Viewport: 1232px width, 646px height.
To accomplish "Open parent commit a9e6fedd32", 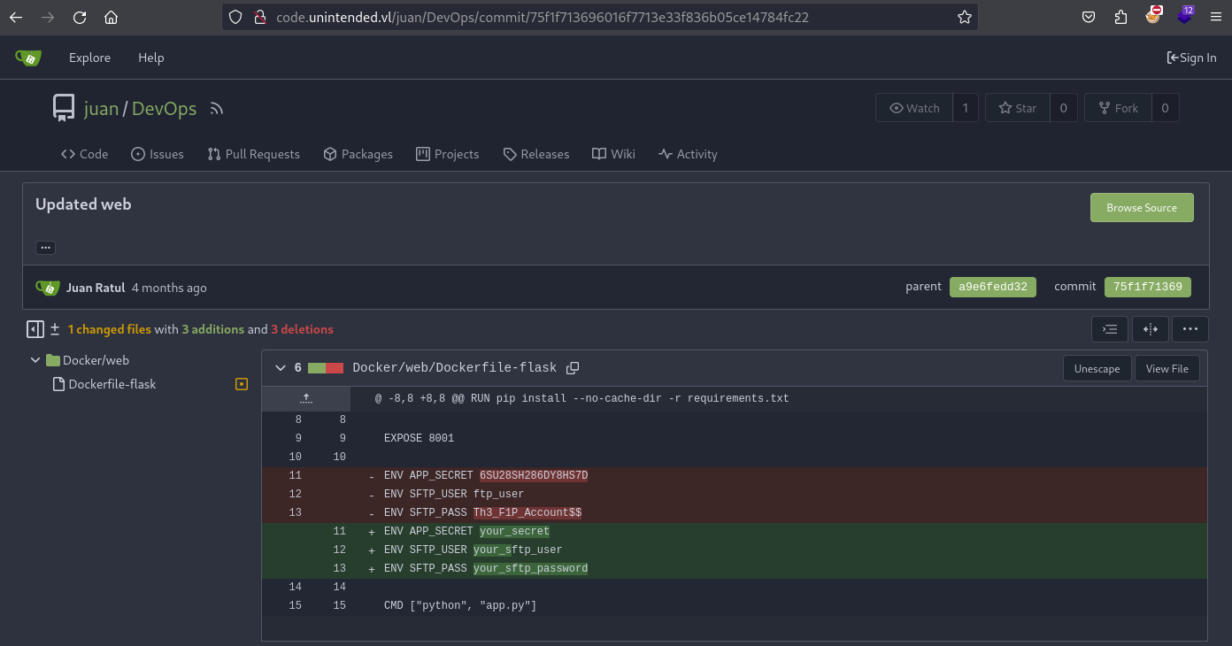I will pos(993,287).
